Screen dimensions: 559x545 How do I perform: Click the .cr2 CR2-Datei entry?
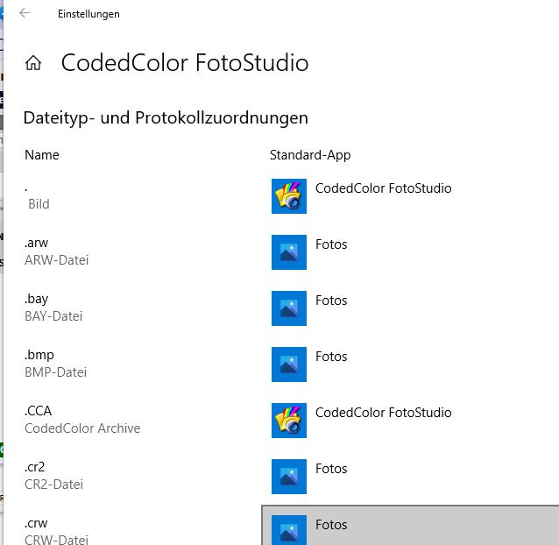click(53, 476)
